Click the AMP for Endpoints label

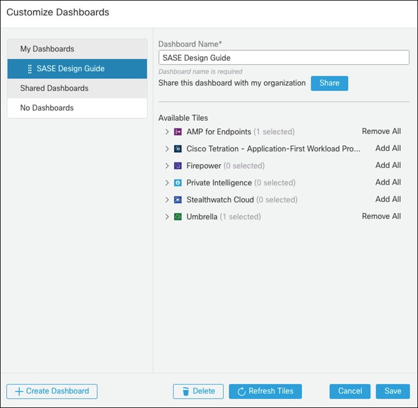(x=219, y=132)
